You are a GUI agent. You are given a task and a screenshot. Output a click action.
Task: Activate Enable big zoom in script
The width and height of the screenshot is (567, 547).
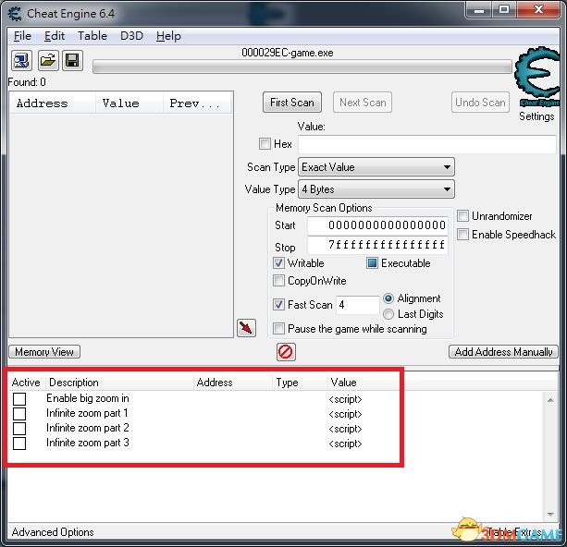(19, 399)
